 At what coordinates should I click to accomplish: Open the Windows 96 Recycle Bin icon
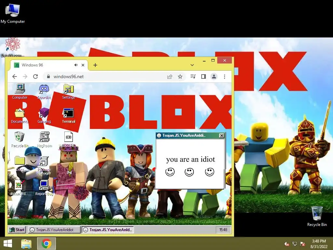(20, 140)
